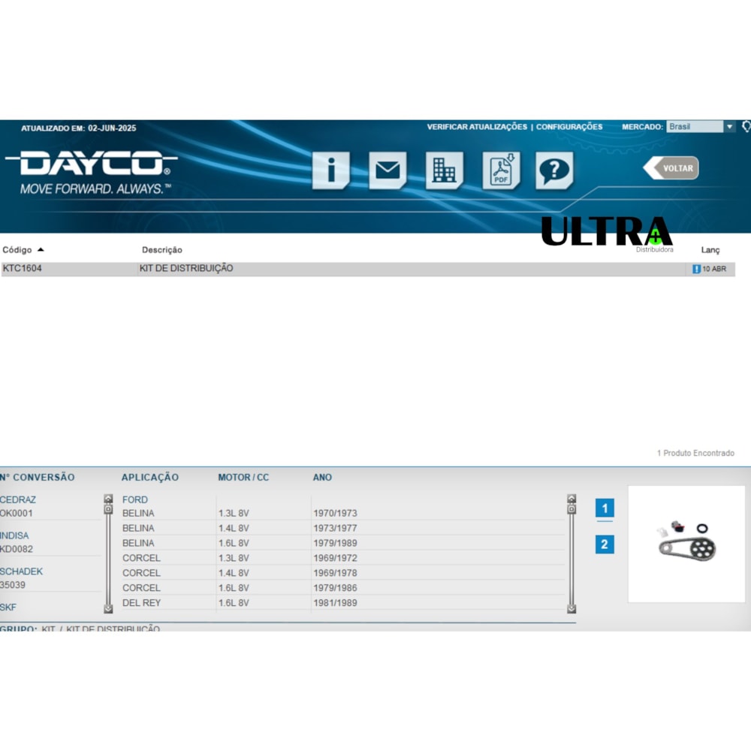Screen dimensions: 751x751
Task: Click the down arrow of conversion scrollbar
Action: click(x=108, y=609)
